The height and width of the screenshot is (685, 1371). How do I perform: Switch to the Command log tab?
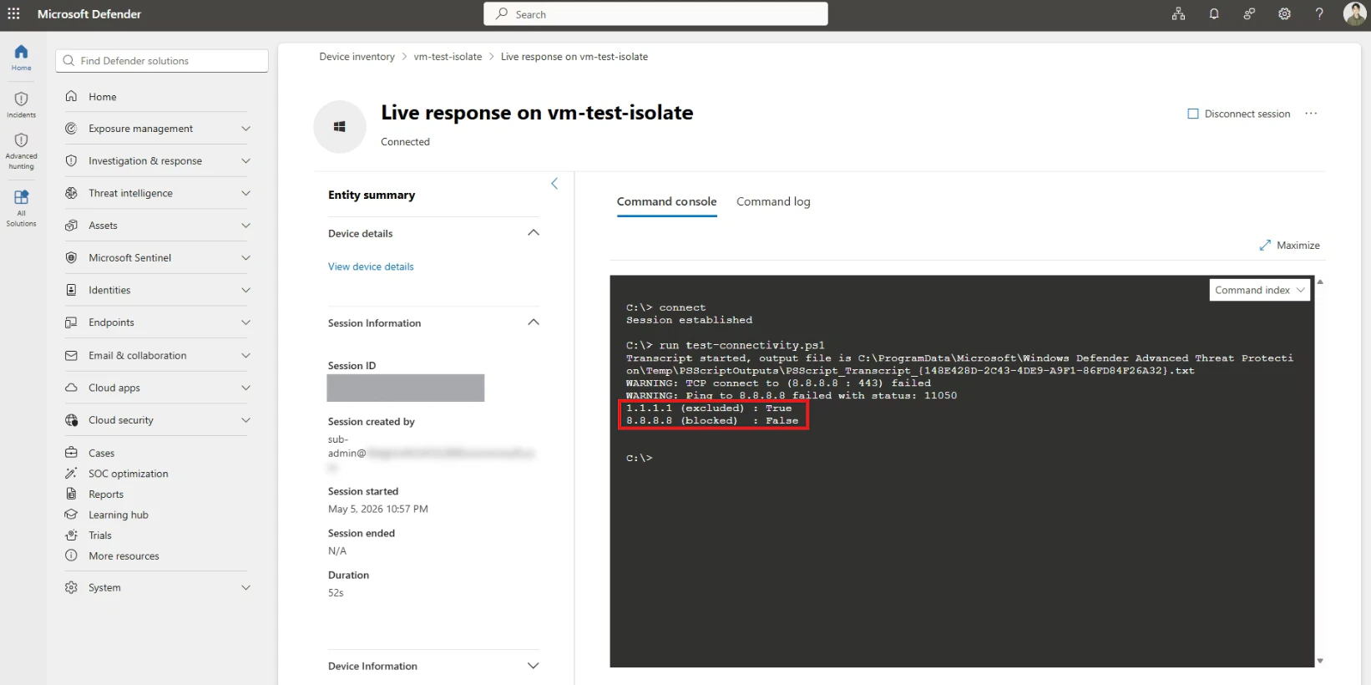coord(773,202)
